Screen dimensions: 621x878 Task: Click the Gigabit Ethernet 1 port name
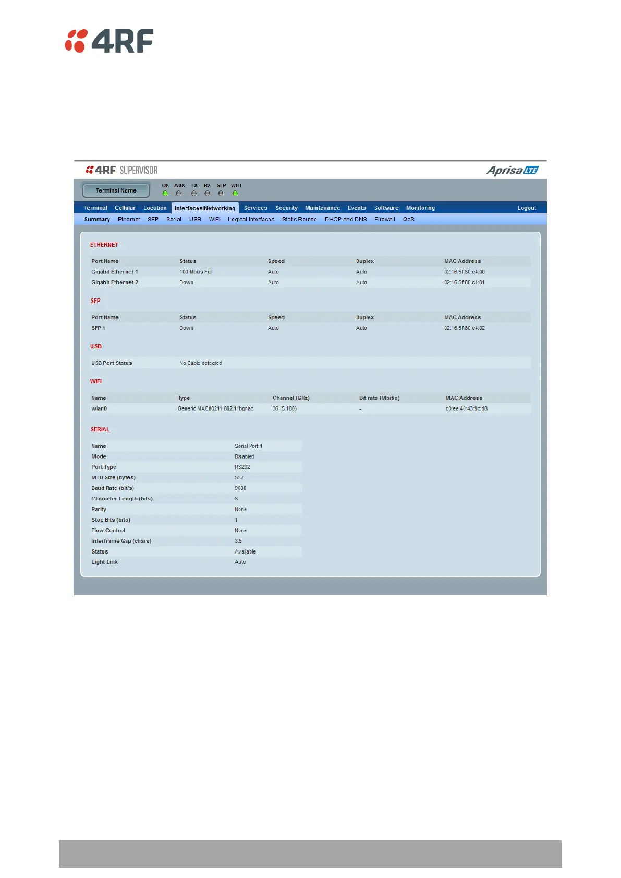tap(115, 272)
